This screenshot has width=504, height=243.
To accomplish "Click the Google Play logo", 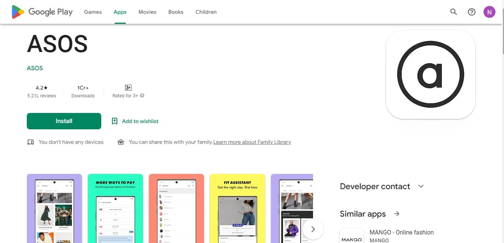I will click(42, 12).
